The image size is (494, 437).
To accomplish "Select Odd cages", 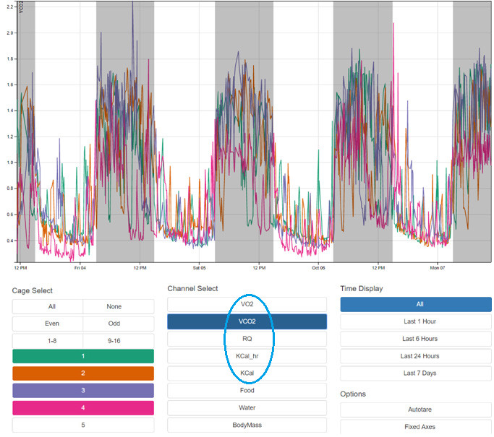I will pos(119,324).
